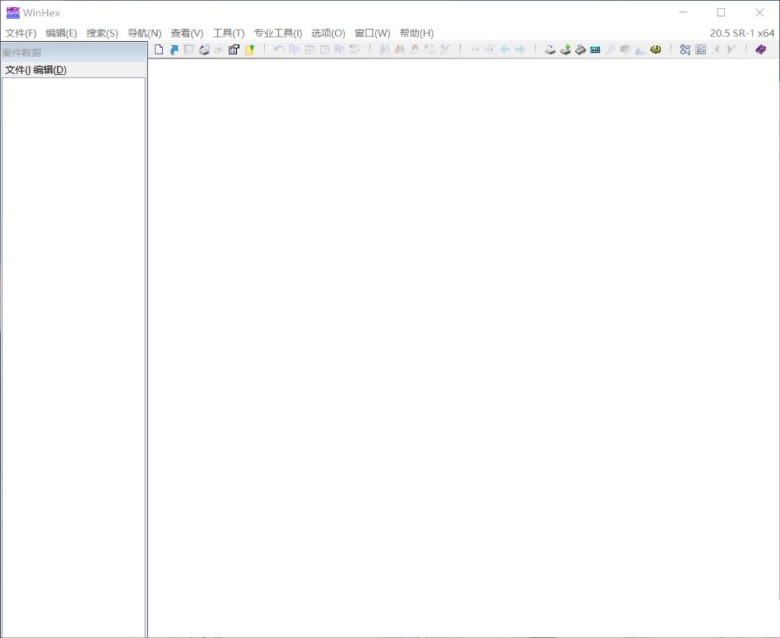Viewport: 780px width, 638px height.
Task: Open file Properties from the toolbar
Action: (234, 49)
